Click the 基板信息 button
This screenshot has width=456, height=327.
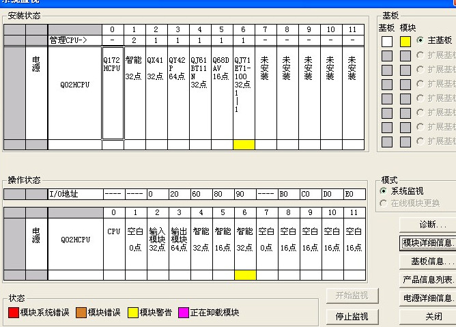(433, 261)
